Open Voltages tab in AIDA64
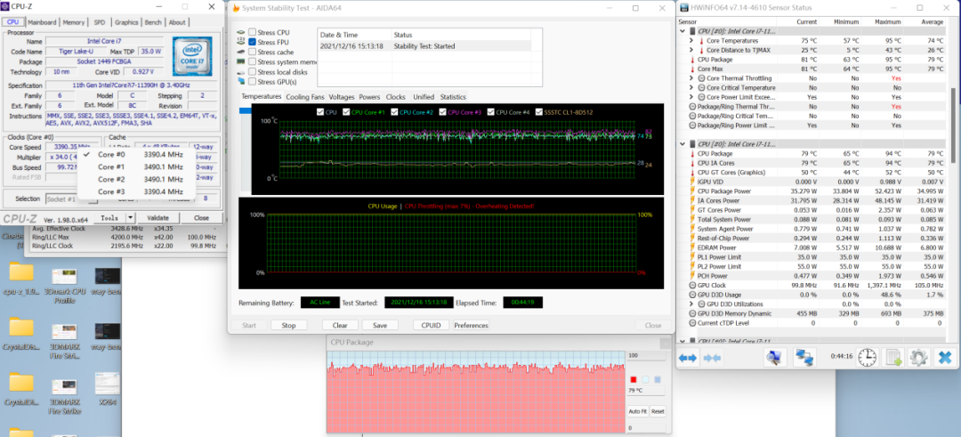 tap(342, 97)
